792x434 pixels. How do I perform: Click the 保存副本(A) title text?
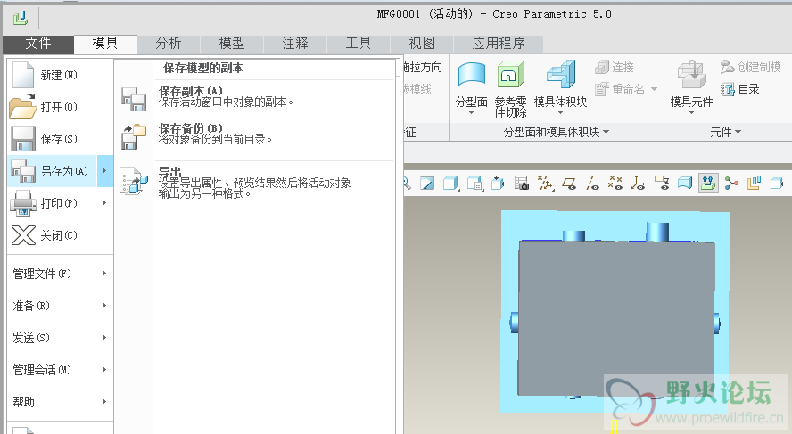(191, 91)
